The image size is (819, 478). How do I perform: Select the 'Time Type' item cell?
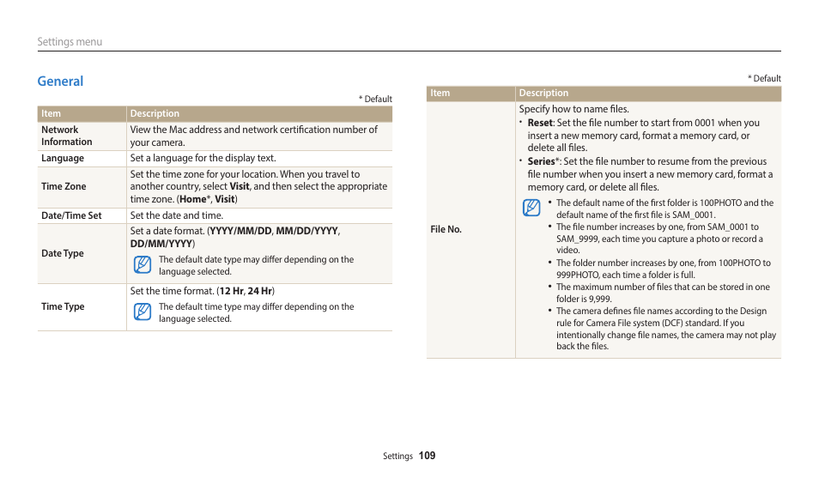(x=82, y=306)
